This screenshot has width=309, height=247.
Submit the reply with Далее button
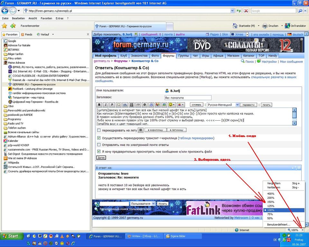[x=101, y=158]
